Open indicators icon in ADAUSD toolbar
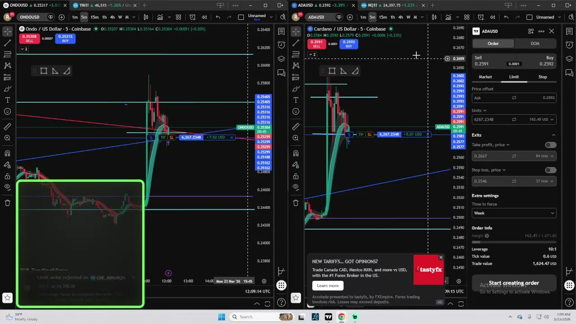The image size is (576, 324). point(448,17)
